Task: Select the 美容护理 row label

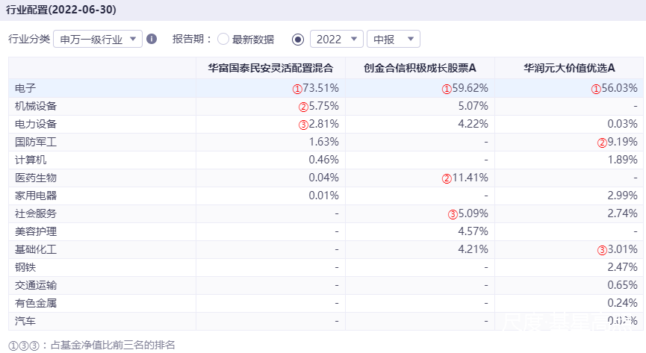Action: tap(36, 231)
